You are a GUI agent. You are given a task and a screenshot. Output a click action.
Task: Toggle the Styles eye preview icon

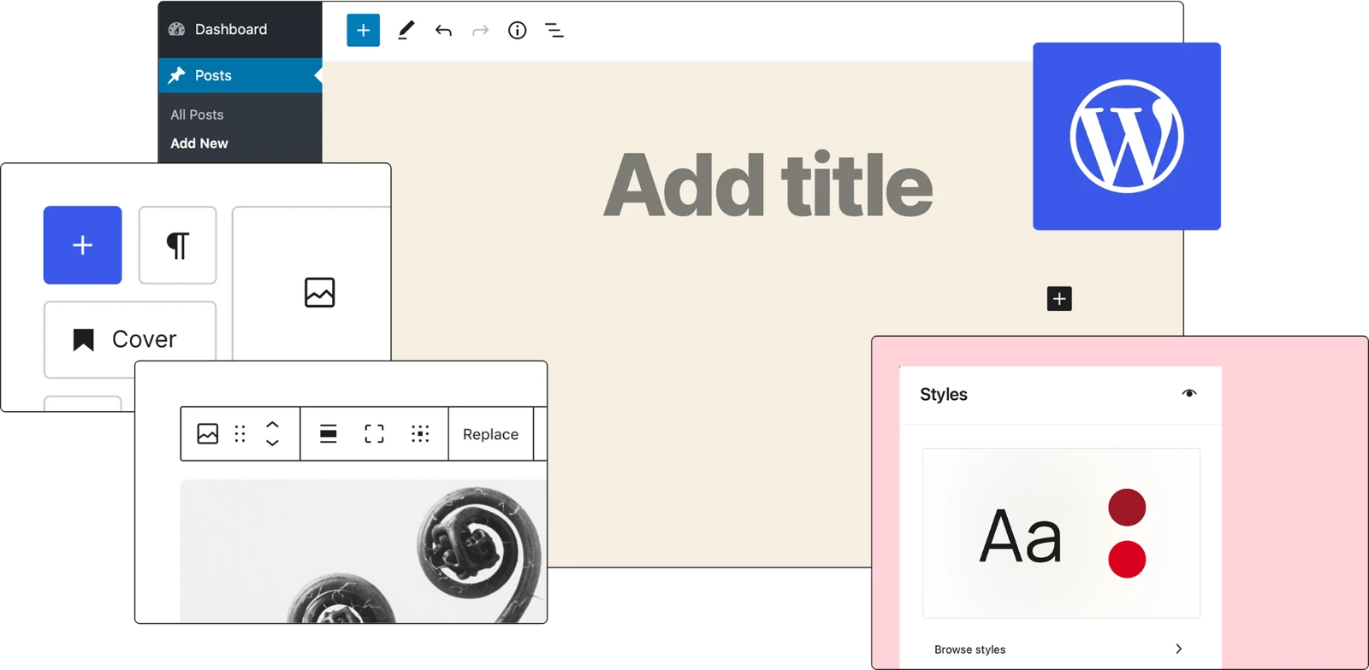click(x=1189, y=394)
